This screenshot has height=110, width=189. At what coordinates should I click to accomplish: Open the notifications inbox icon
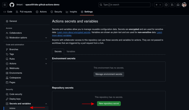click(x=178, y=5)
